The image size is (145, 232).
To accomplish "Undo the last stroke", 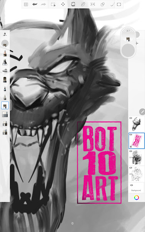I will [x=35, y=5].
